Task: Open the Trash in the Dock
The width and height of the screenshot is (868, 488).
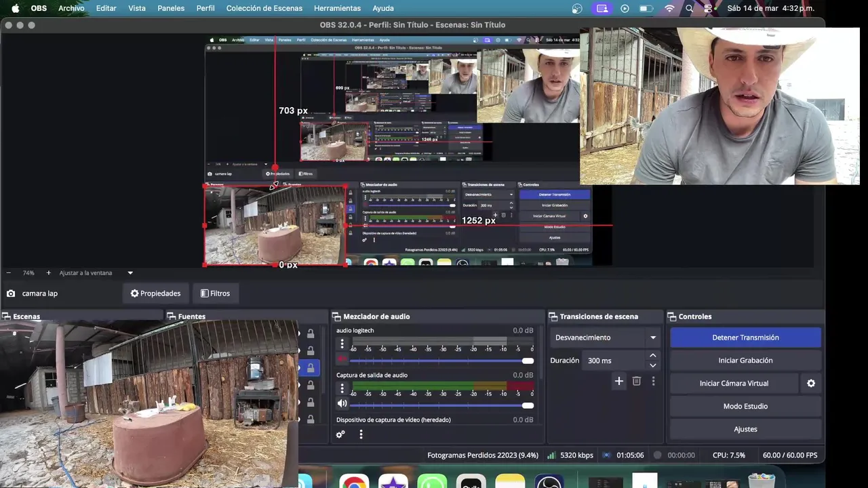Action: pos(761,480)
